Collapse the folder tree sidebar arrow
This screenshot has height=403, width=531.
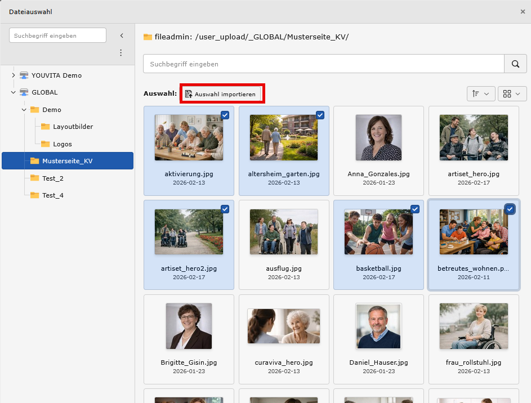[122, 35]
